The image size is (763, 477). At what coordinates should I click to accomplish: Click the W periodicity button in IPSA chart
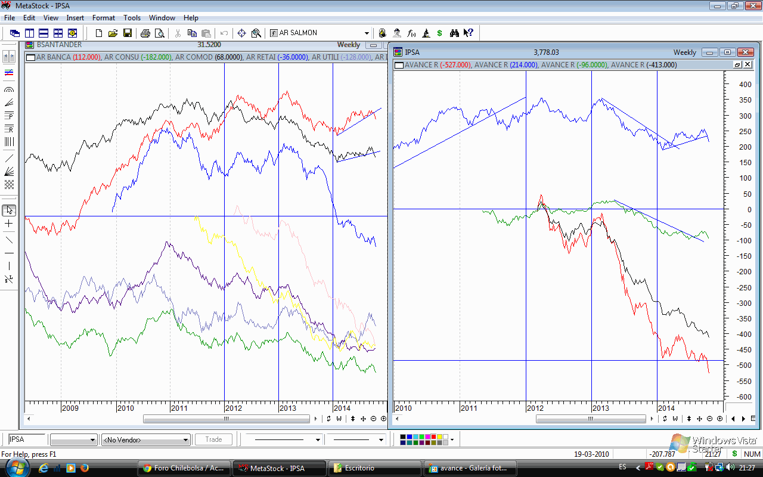675,419
